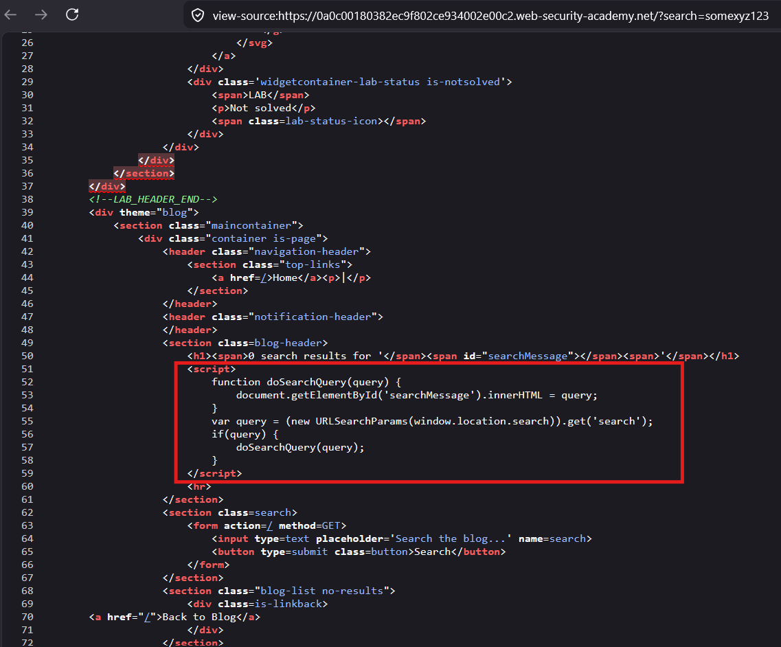Click the innerHTML = query; statement
The width and height of the screenshot is (781, 647).
click(x=543, y=396)
